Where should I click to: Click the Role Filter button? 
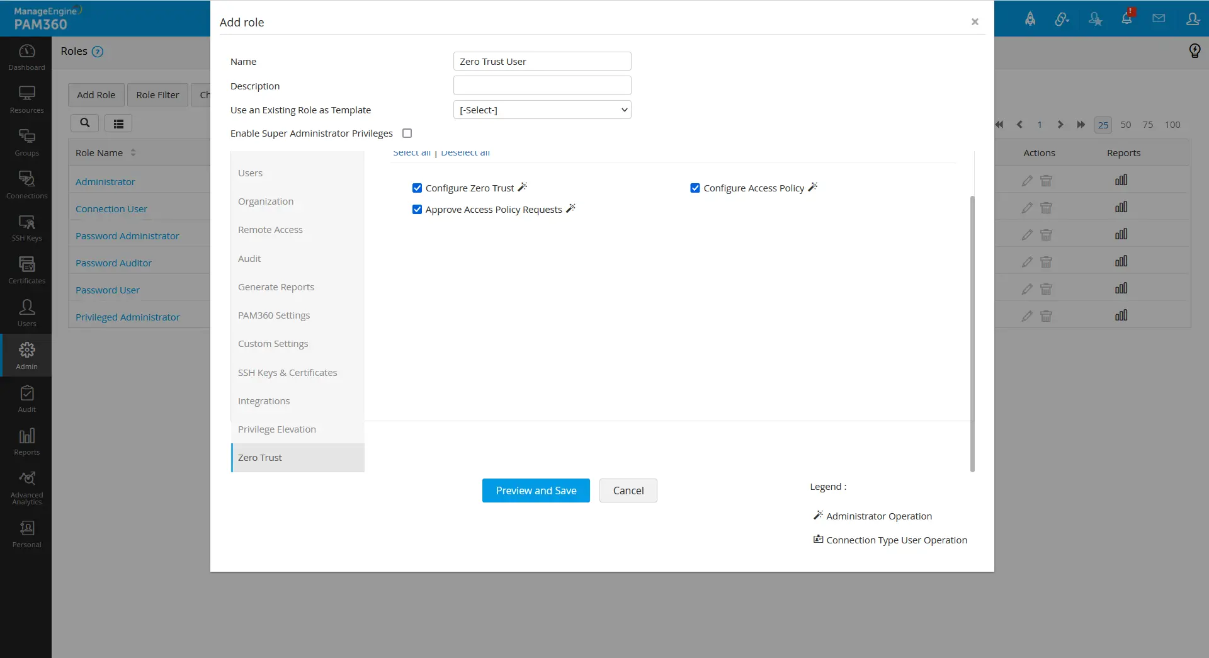(157, 95)
